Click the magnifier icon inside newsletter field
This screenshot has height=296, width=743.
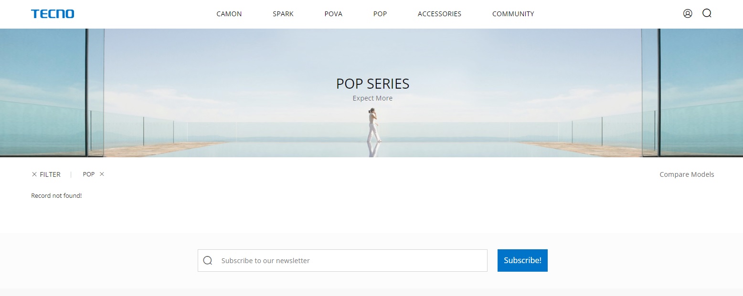tap(208, 260)
